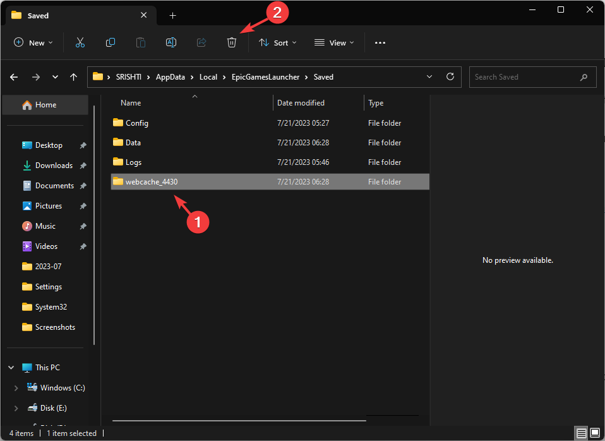Viewport: 605px width, 441px height.
Task: Unpin Desktop from quick access
Action: pos(83,145)
